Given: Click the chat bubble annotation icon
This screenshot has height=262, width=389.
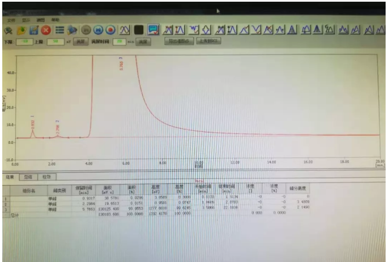Looking at the screenshot, I should pyautogui.click(x=153, y=30).
